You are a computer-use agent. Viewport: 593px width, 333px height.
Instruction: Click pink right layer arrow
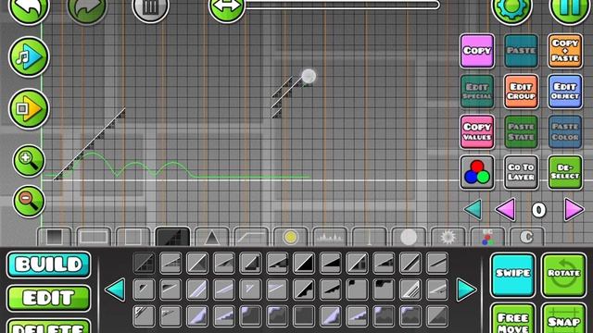click(574, 209)
